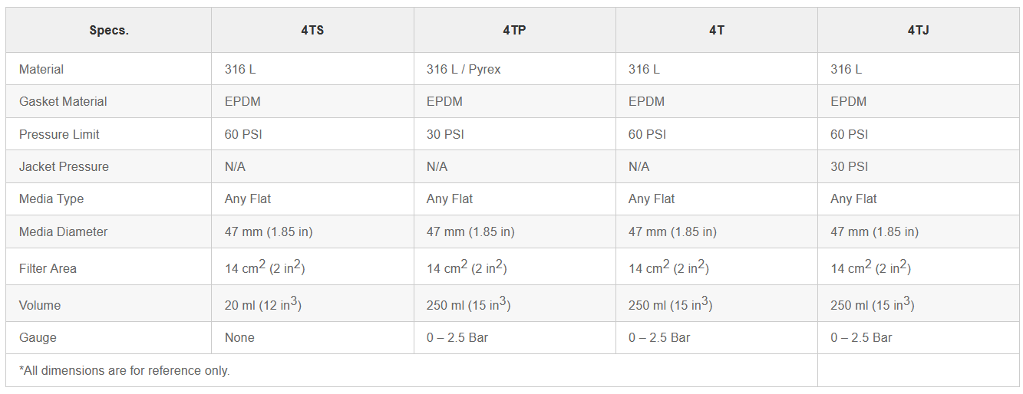Click the Jacket Pressure row label
Image resolution: width=1023 pixels, height=394 pixels.
pyautogui.click(x=64, y=166)
